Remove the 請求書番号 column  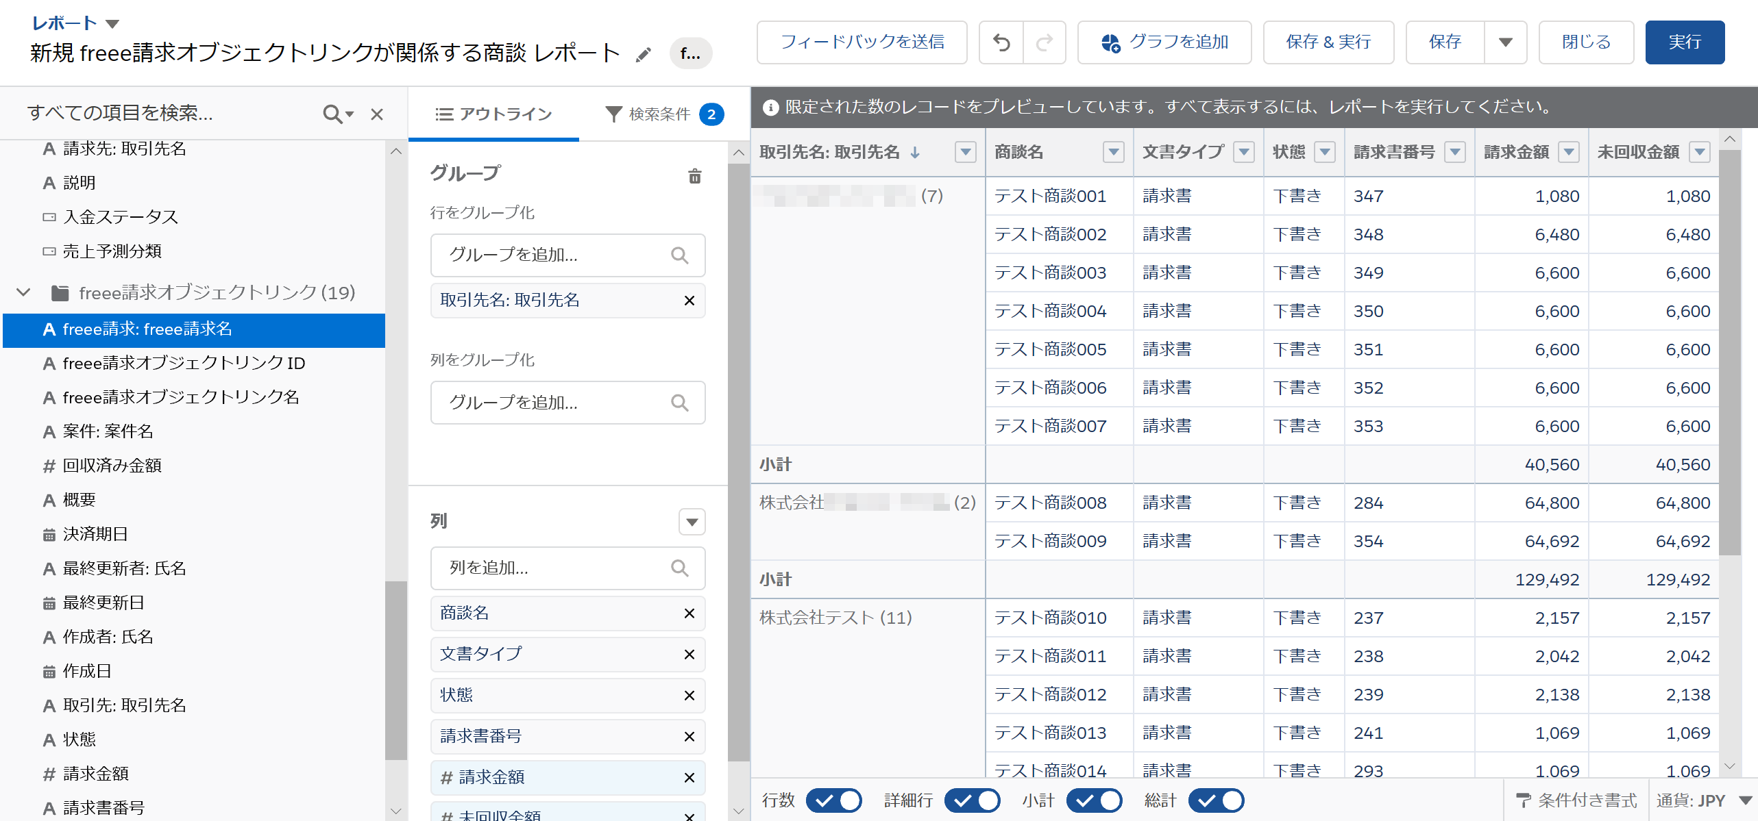tap(689, 737)
